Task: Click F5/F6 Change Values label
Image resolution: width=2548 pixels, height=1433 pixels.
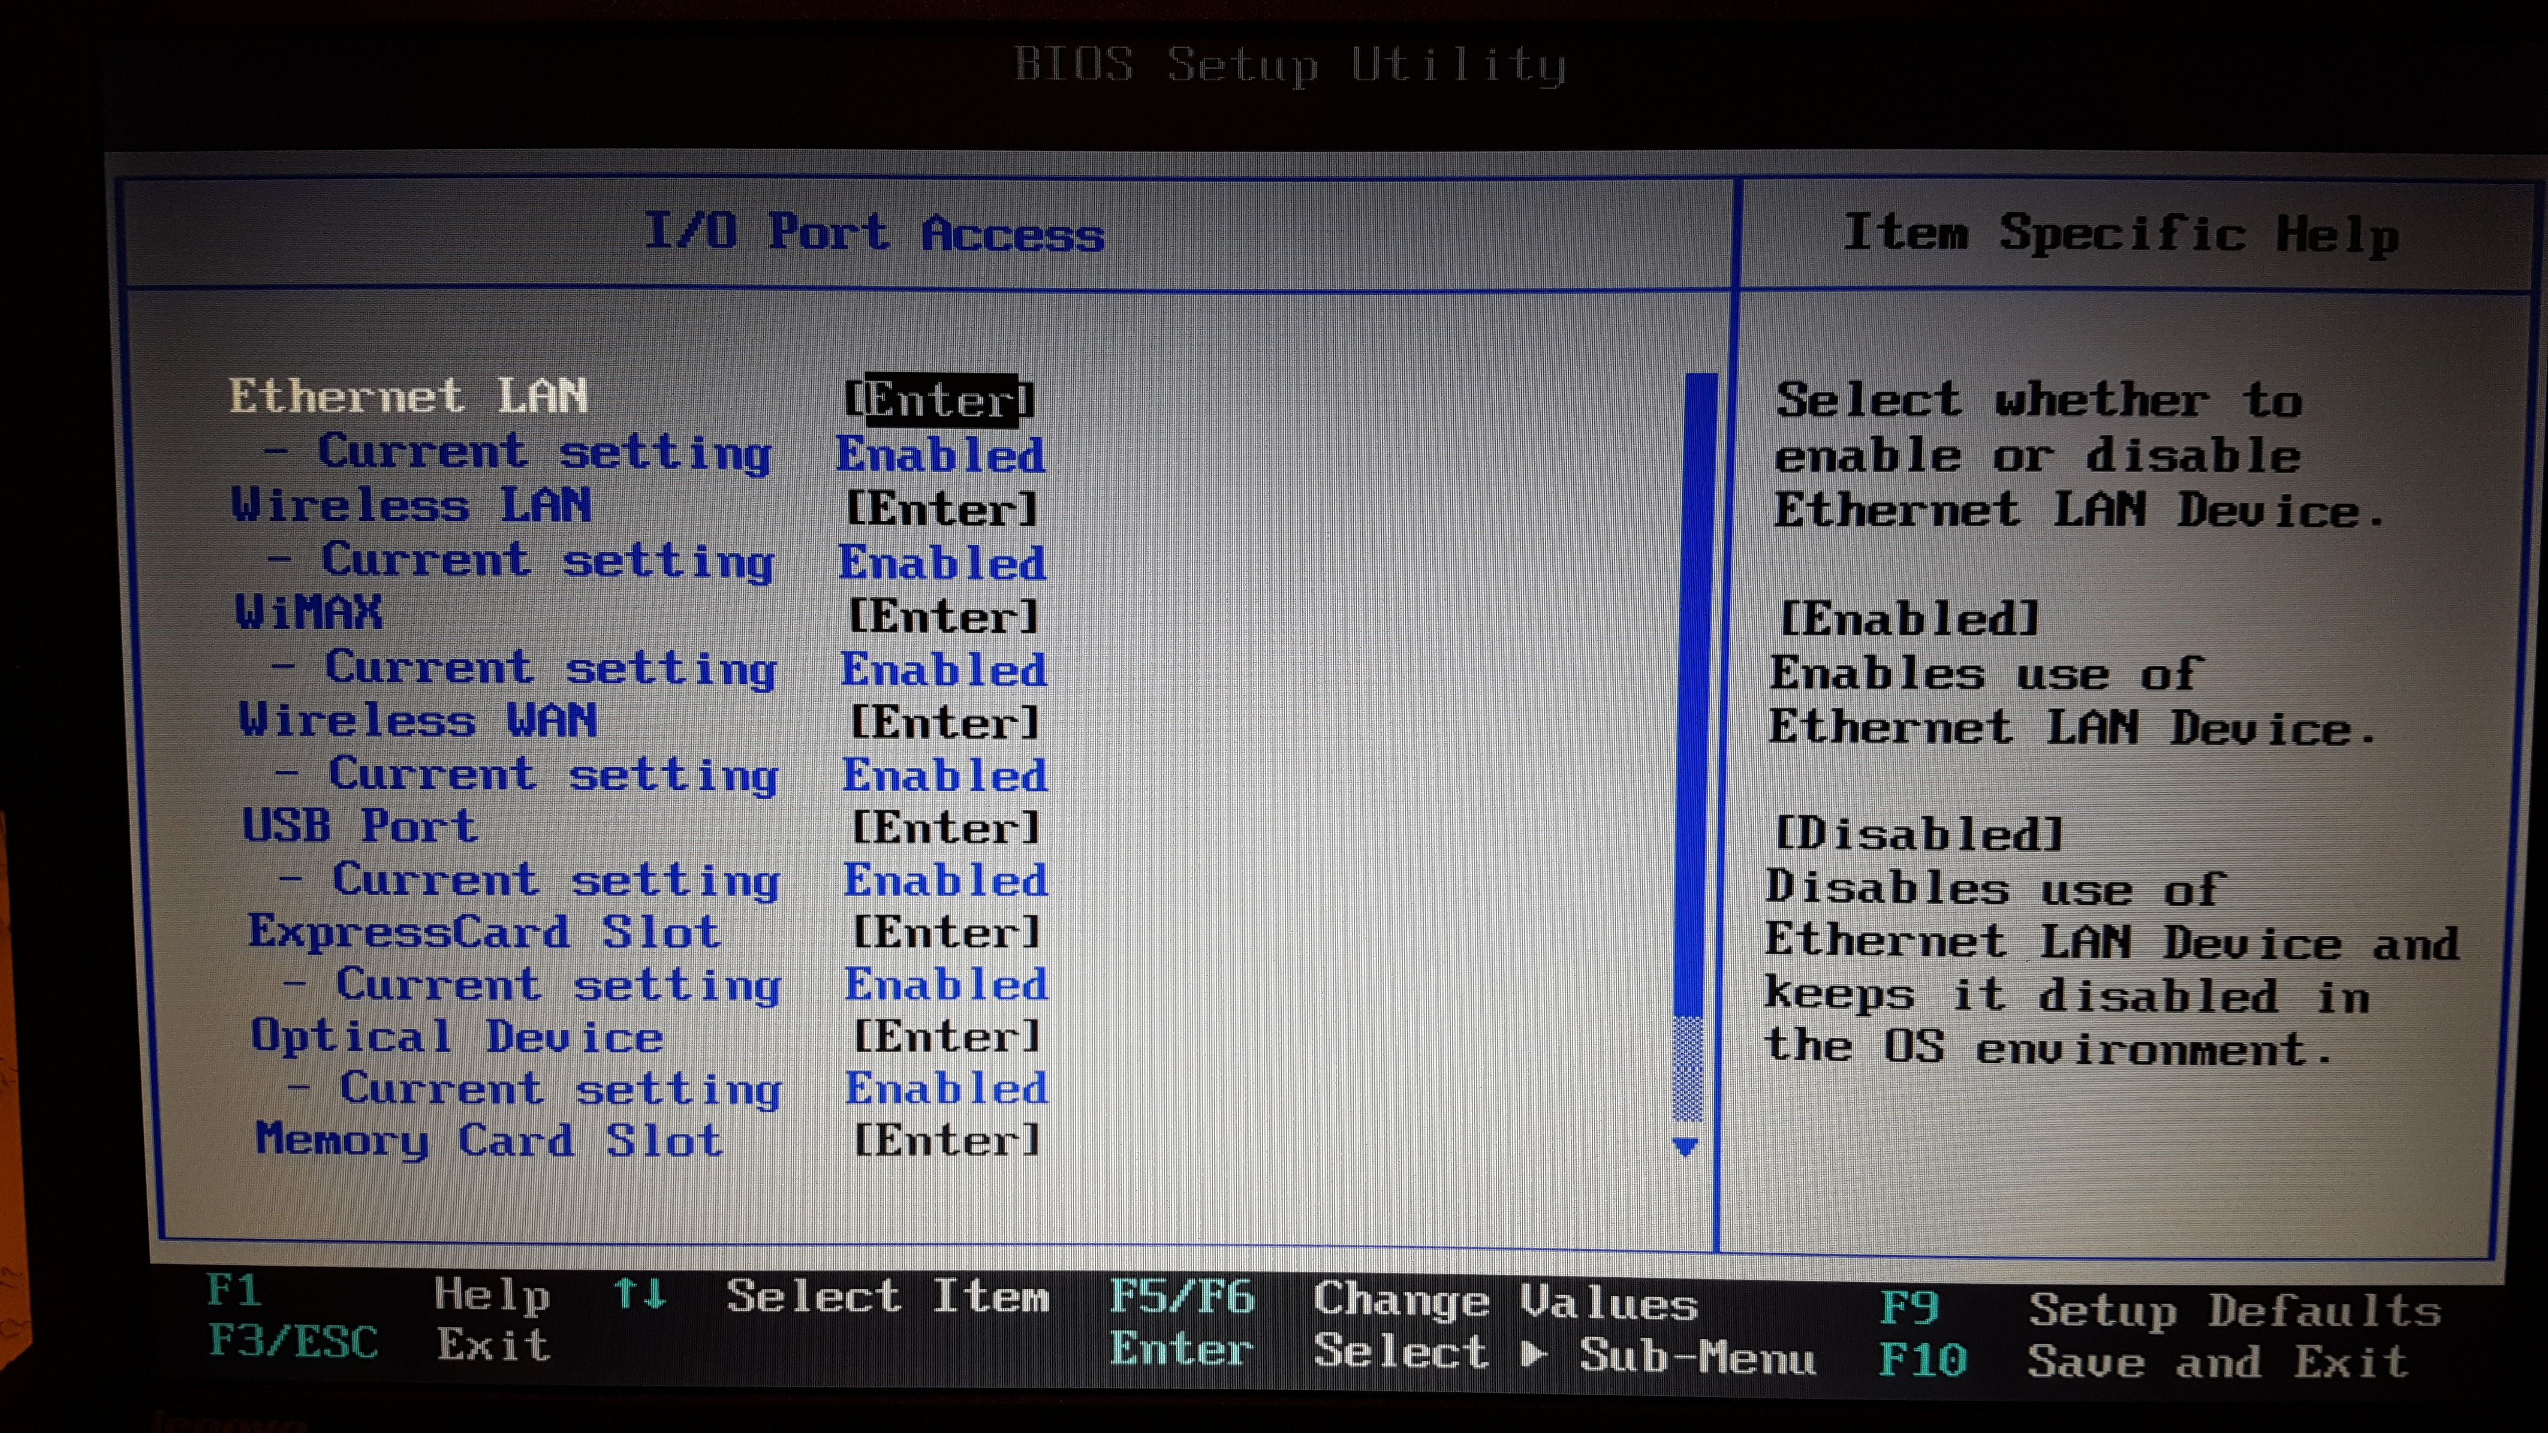Action: pos(1182,1296)
